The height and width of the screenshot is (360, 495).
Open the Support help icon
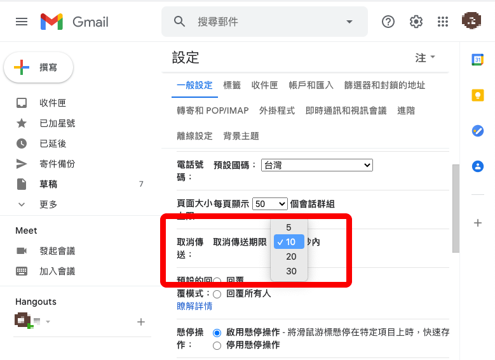pyautogui.click(x=388, y=22)
